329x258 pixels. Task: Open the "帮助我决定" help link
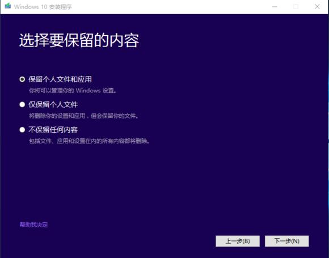coord(34,225)
